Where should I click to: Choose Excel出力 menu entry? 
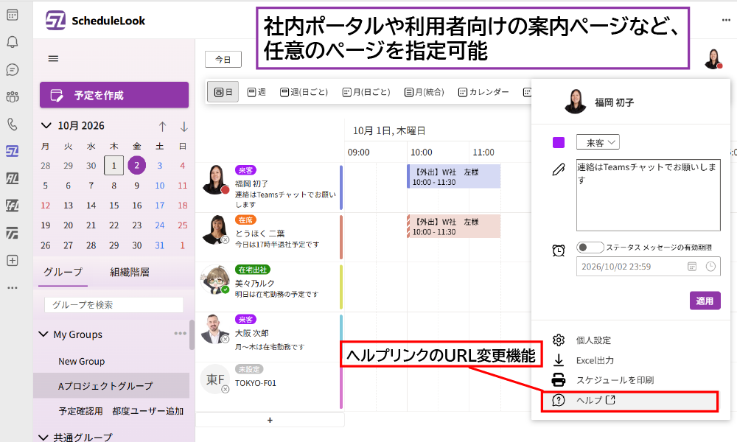(595, 360)
